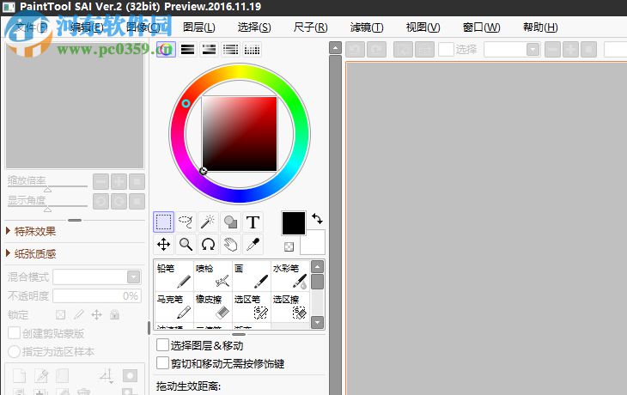
Task: Select 指定为选区样本 radio button
Action: tap(14, 351)
